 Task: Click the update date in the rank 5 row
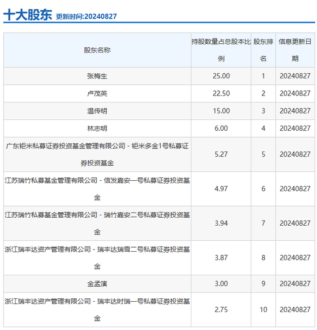(x=295, y=154)
